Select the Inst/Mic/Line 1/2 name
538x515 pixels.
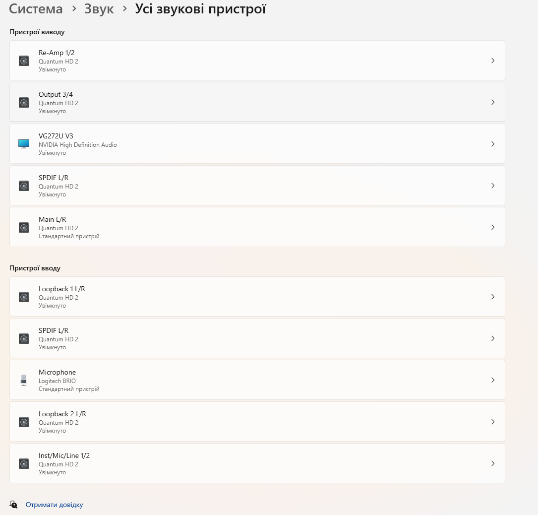pyautogui.click(x=64, y=455)
